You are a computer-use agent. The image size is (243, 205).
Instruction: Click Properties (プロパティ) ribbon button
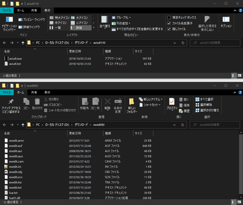point(172,104)
